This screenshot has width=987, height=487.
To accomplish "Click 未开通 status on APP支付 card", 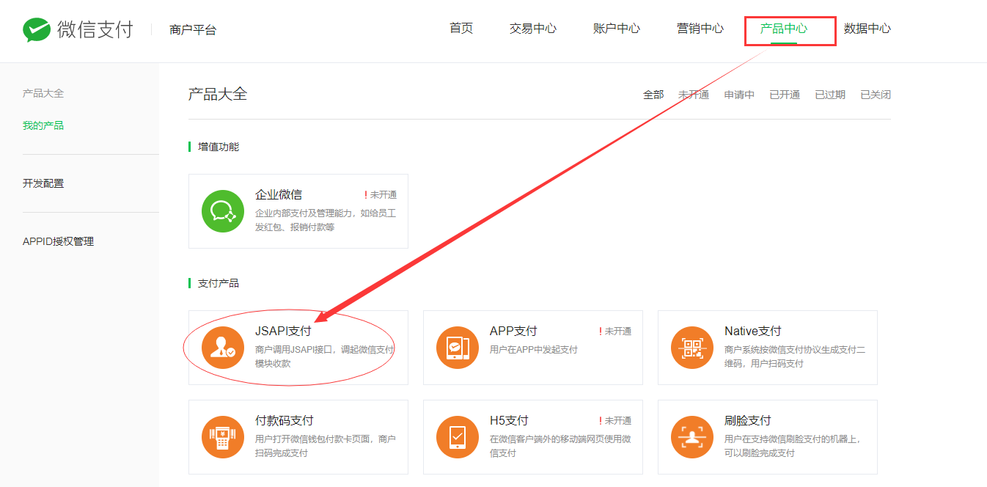I will 615,332.
